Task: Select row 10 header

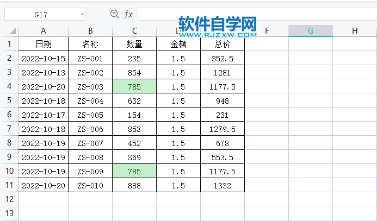Action: click(x=9, y=171)
